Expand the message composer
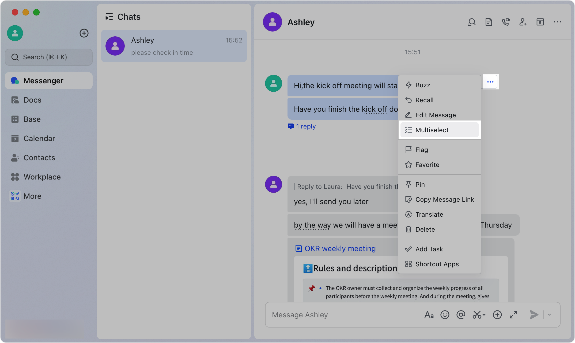This screenshot has height=343, width=575. [x=513, y=315]
